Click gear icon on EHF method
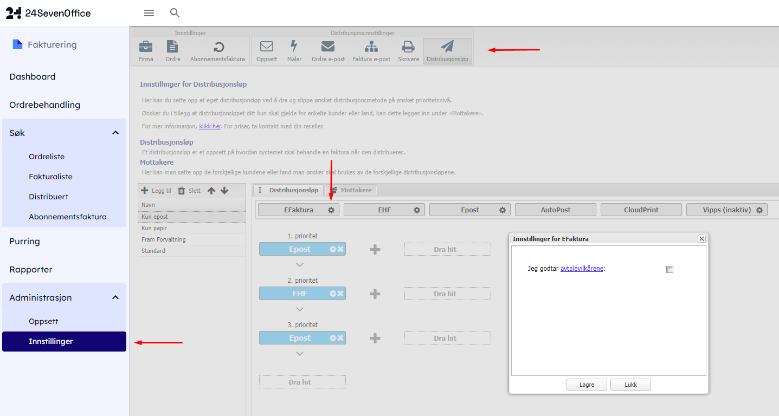 coord(417,210)
